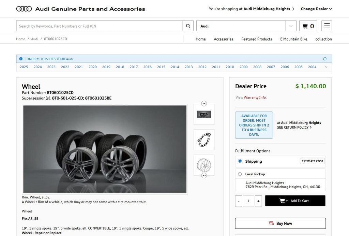Select model year 2012
Screen dimensions: 349x236
pos(202,67)
